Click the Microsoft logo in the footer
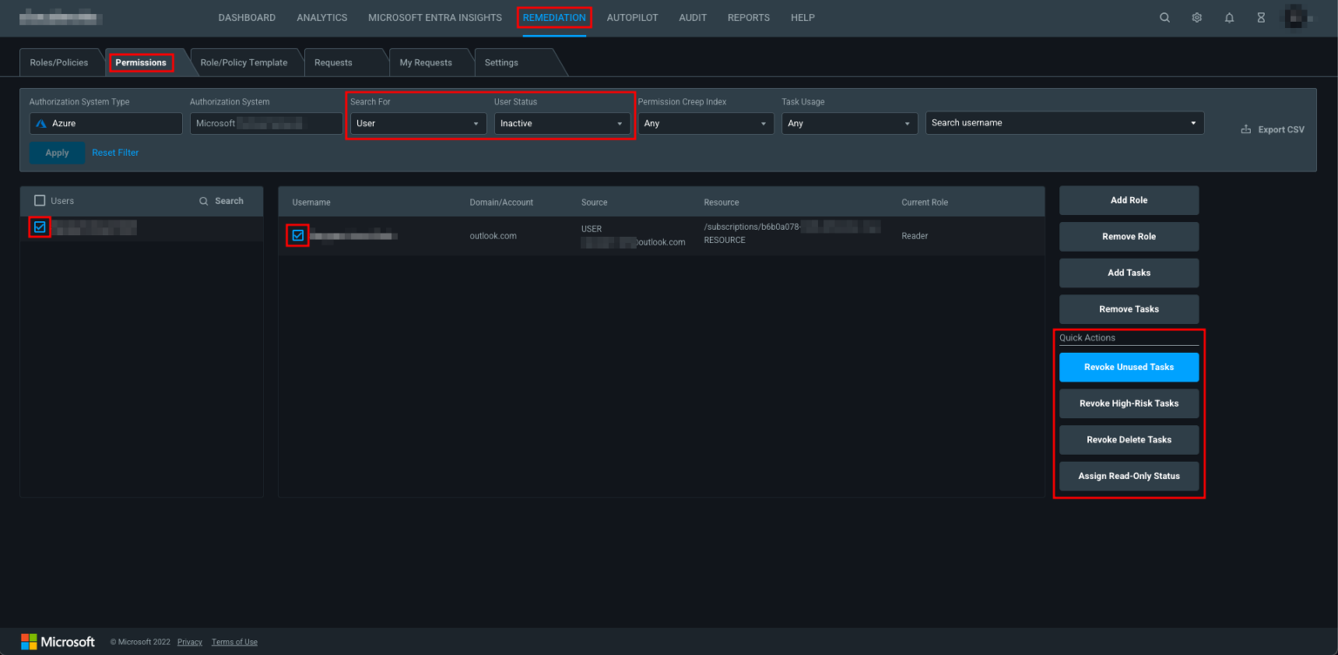Screen dimensions: 1338x655 [x=29, y=641]
